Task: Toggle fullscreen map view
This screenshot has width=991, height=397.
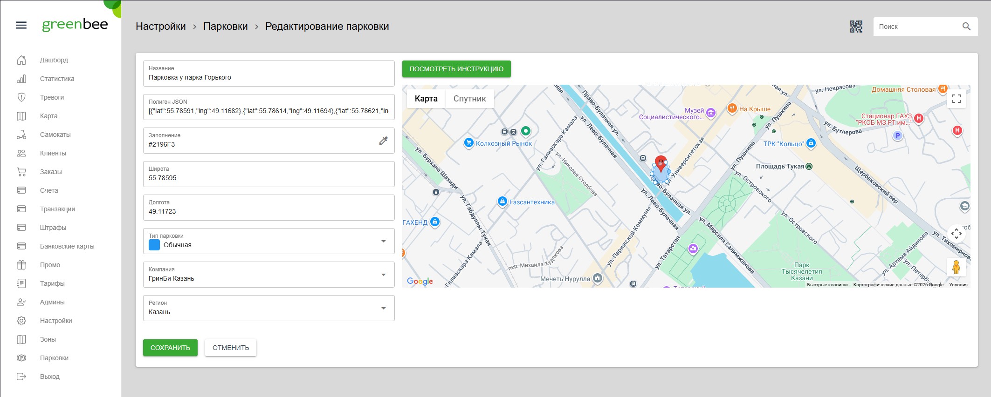Action: point(957,99)
